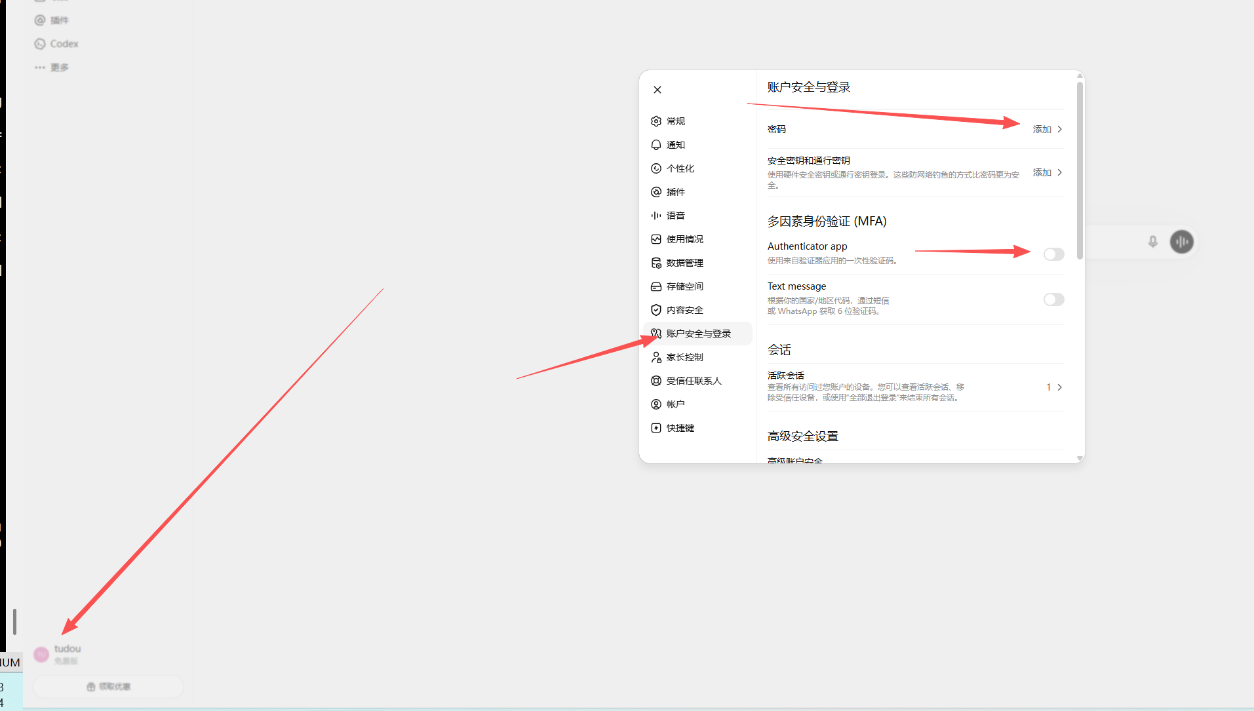Click the 领取优惠 button
The image size is (1254, 711).
tap(108, 687)
